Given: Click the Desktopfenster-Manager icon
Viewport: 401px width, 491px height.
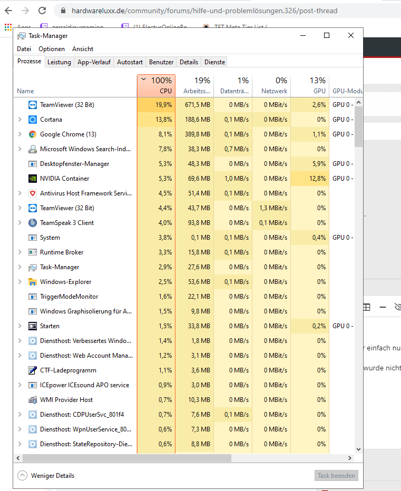Looking at the screenshot, I should pos(33,164).
